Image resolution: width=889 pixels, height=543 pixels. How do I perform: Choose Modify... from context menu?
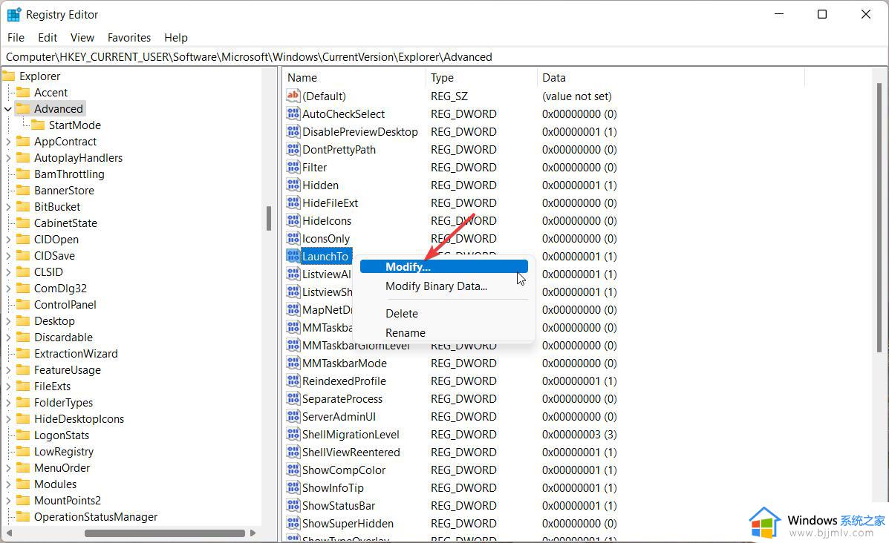point(444,267)
